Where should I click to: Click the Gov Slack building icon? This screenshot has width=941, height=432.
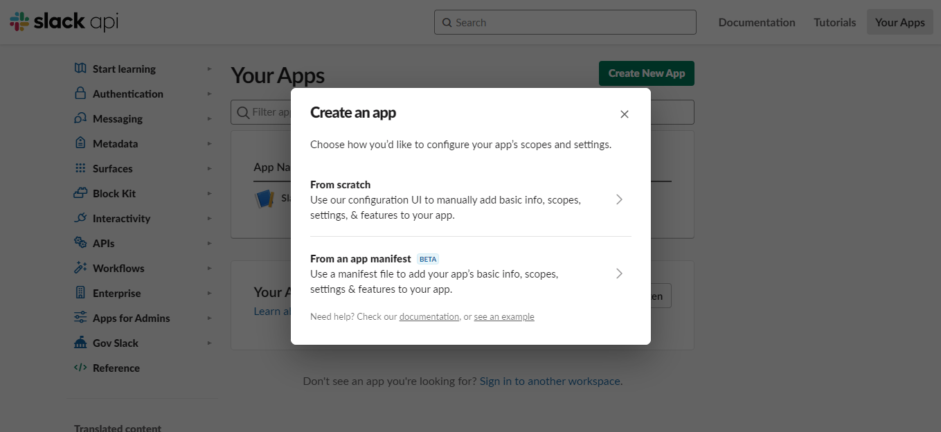[80, 343]
